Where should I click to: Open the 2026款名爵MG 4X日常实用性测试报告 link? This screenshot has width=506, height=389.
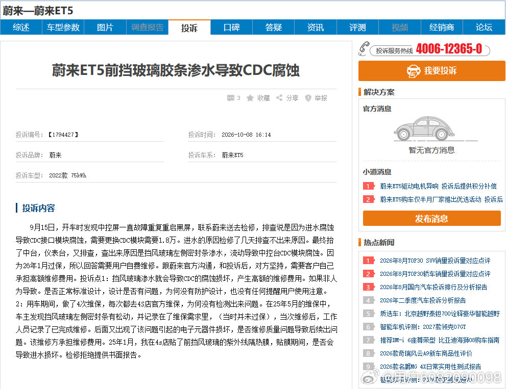tap(430, 367)
